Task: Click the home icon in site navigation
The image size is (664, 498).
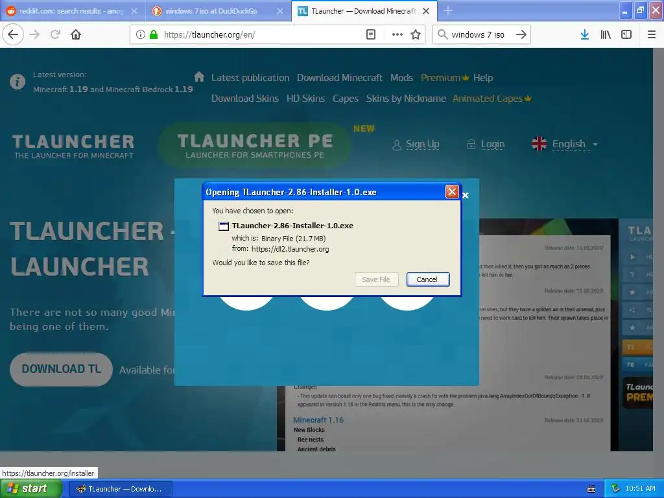Action: (199, 77)
